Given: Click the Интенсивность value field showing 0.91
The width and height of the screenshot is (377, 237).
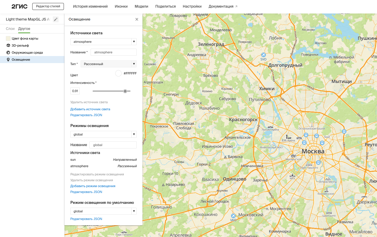Looking at the screenshot, I should tap(75, 91).
